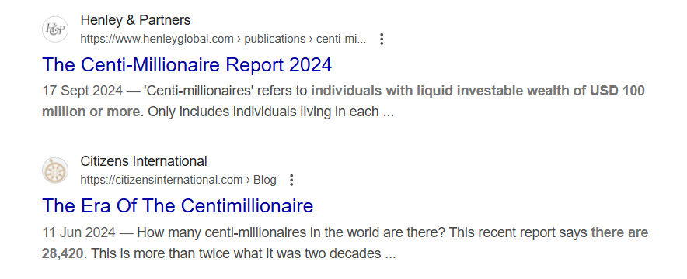Open the three-dot menu beside henleyglobal.com URL
This screenshot has width=687, height=279.
click(x=382, y=39)
